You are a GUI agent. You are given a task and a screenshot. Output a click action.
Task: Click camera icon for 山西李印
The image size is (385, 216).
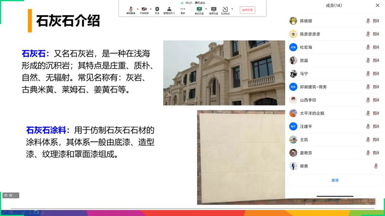click(376, 100)
